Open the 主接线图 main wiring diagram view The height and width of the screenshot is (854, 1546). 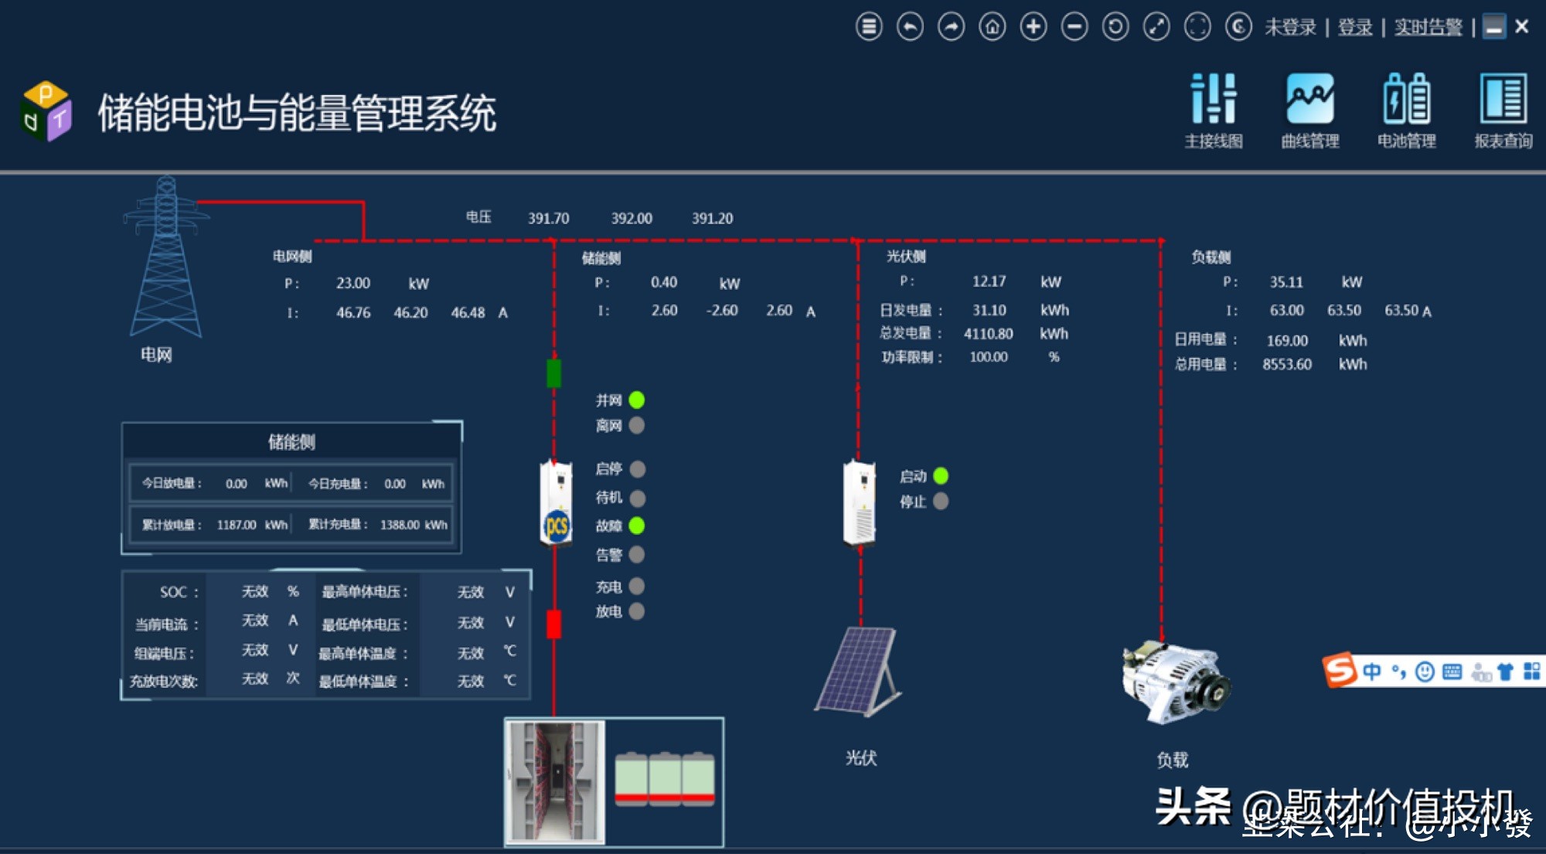click(x=1214, y=108)
